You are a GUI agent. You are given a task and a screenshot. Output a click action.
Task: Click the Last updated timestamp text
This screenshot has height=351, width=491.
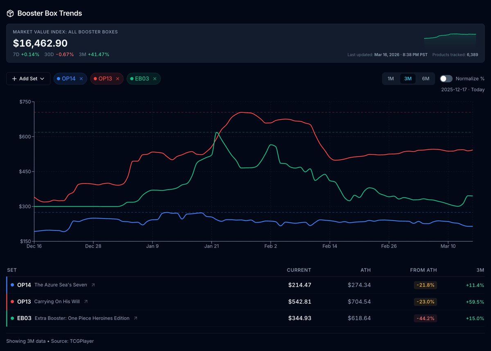pos(387,54)
